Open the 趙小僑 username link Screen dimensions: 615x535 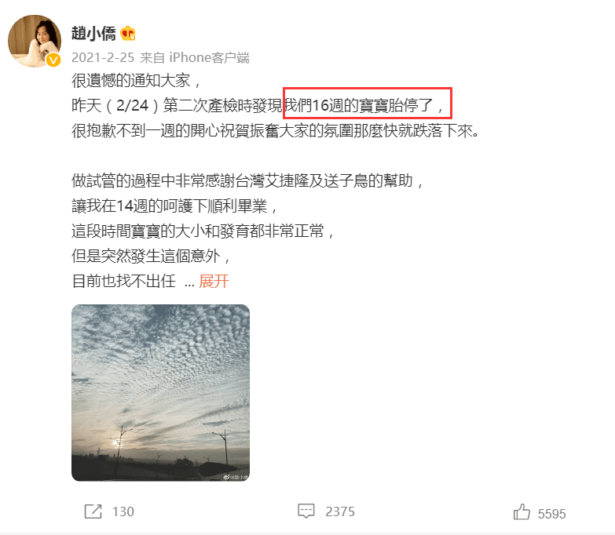point(93,33)
